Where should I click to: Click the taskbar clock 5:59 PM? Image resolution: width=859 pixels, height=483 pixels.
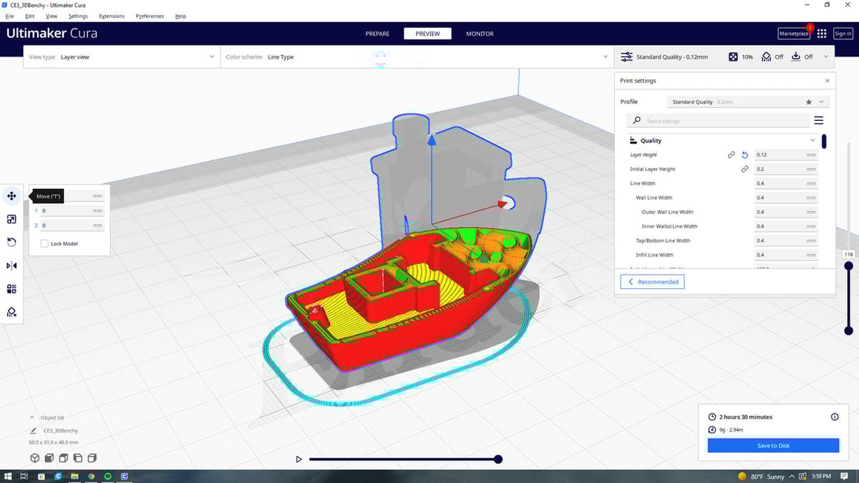pos(822,477)
